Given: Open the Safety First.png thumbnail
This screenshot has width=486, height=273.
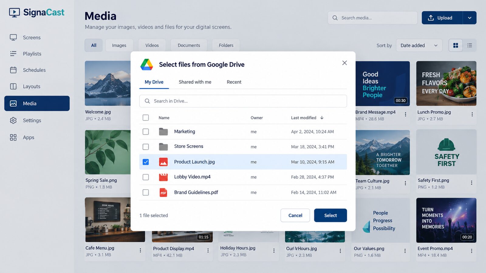Looking at the screenshot, I should [446, 152].
